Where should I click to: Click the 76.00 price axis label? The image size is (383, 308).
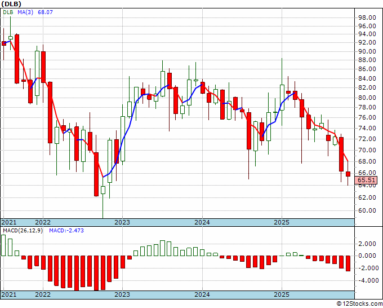tap(367, 117)
